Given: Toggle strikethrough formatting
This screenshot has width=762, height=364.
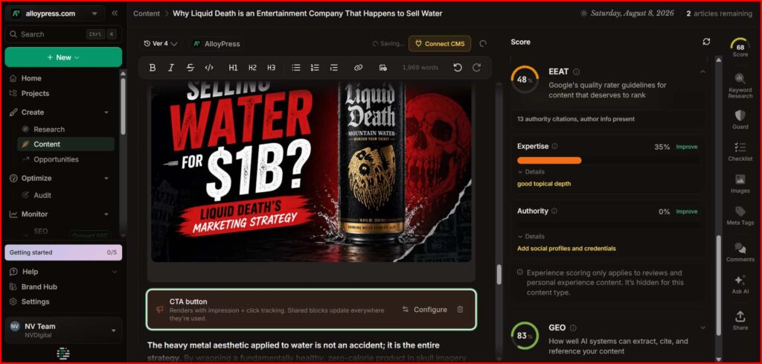Looking at the screenshot, I should click(x=190, y=68).
